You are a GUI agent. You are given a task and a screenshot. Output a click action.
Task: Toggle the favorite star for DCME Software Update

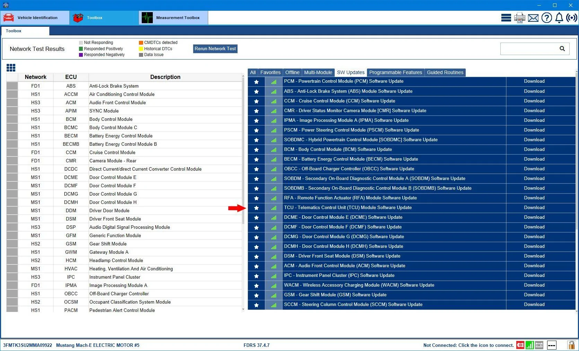coord(256,218)
